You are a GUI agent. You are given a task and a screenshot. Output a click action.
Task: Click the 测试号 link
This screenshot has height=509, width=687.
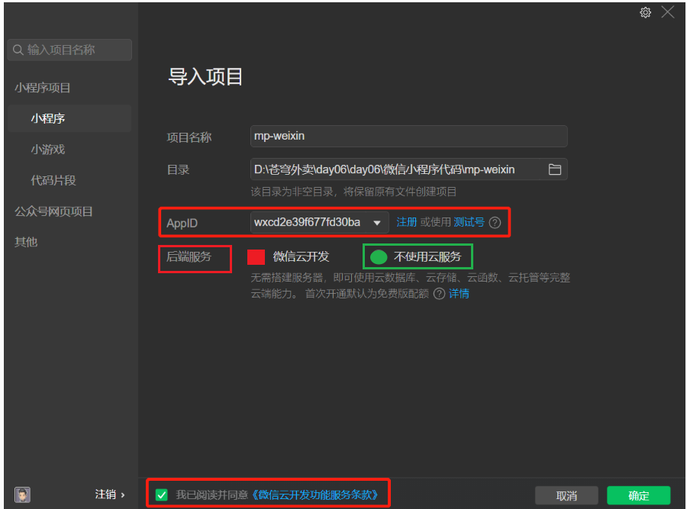[469, 223]
